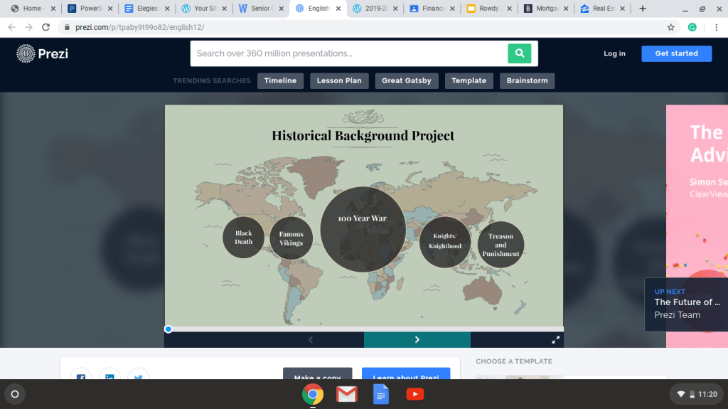The width and height of the screenshot is (728, 409).
Task: Click the green search magnifier button
Action: coord(519,53)
